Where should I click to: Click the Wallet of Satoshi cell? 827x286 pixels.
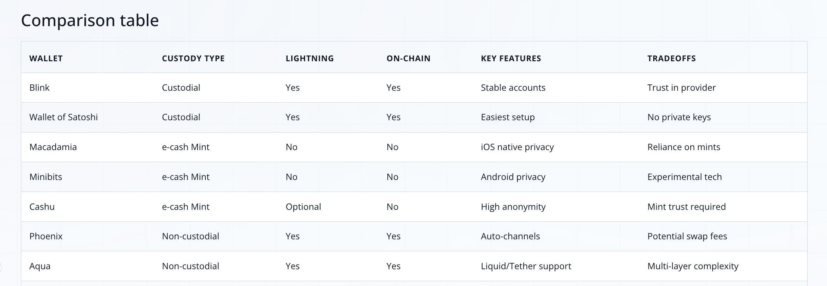coord(64,117)
